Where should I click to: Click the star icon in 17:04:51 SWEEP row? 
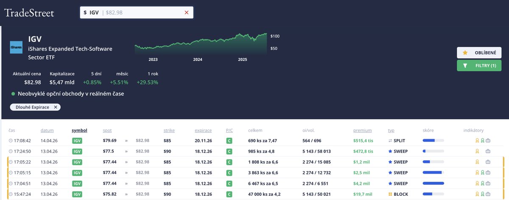pos(390,183)
